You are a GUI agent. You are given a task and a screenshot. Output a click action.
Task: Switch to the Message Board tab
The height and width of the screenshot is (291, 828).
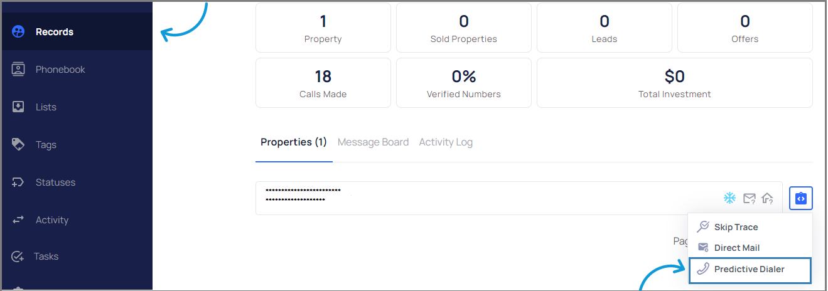pyautogui.click(x=373, y=142)
